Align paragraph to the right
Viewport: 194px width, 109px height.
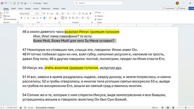[69, 18]
